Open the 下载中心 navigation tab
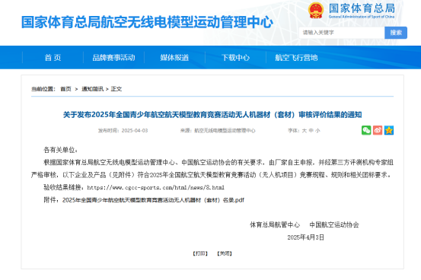 [235, 58]
